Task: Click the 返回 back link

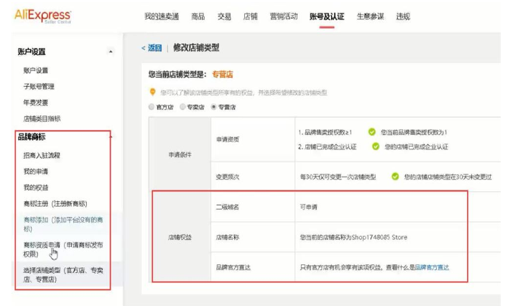Action: click(x=154, y=48)
